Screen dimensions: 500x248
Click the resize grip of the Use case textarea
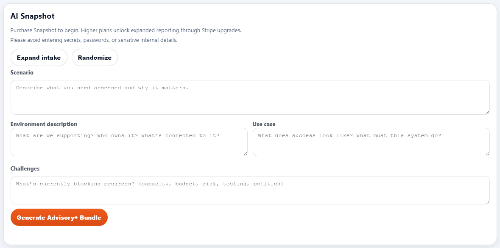click(488, 154)
